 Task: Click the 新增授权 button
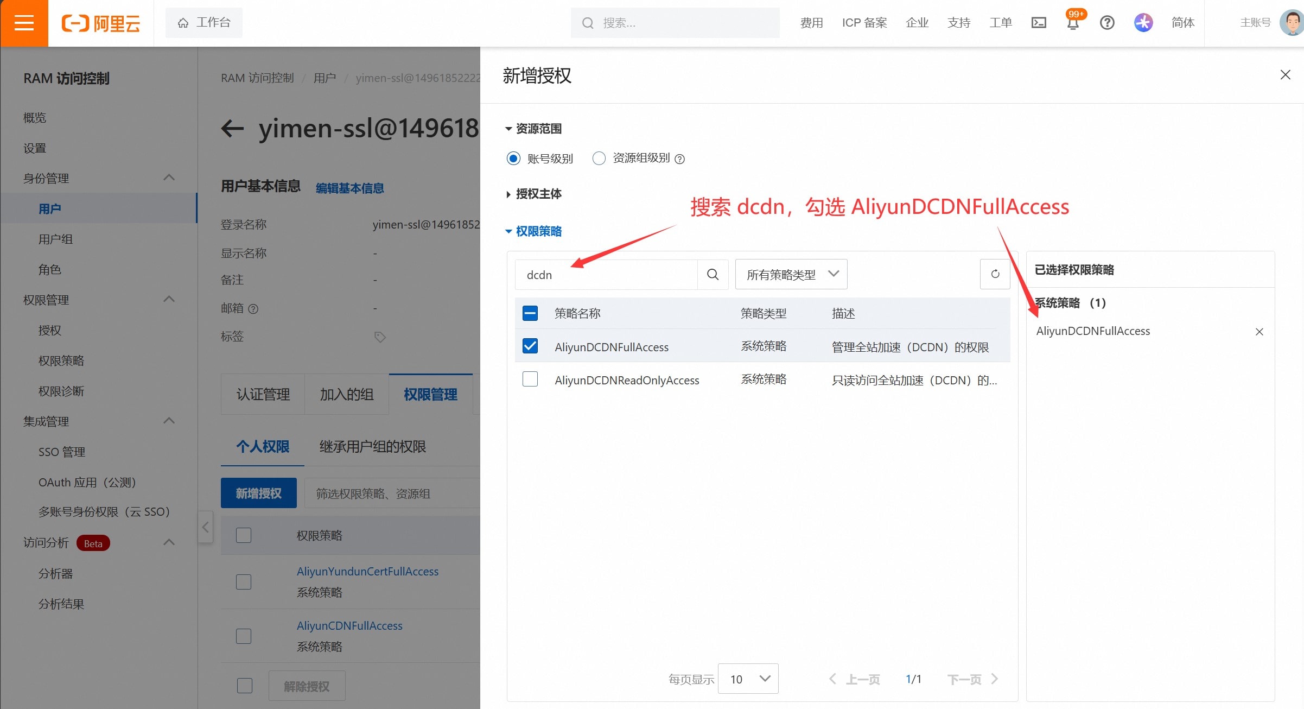[x=258, y=493]
